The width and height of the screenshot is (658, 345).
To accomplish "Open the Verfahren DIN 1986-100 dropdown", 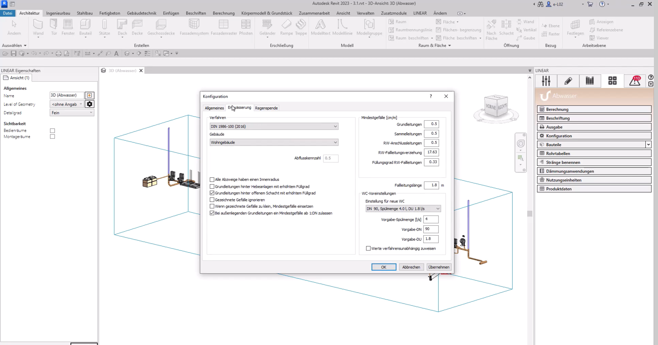I will [x=274, y=127].
